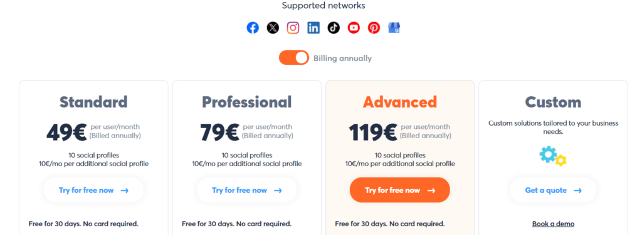Click the Google Business Profile icon
Viewport: 642px width, 235px height.
click(x=394, y=27)
